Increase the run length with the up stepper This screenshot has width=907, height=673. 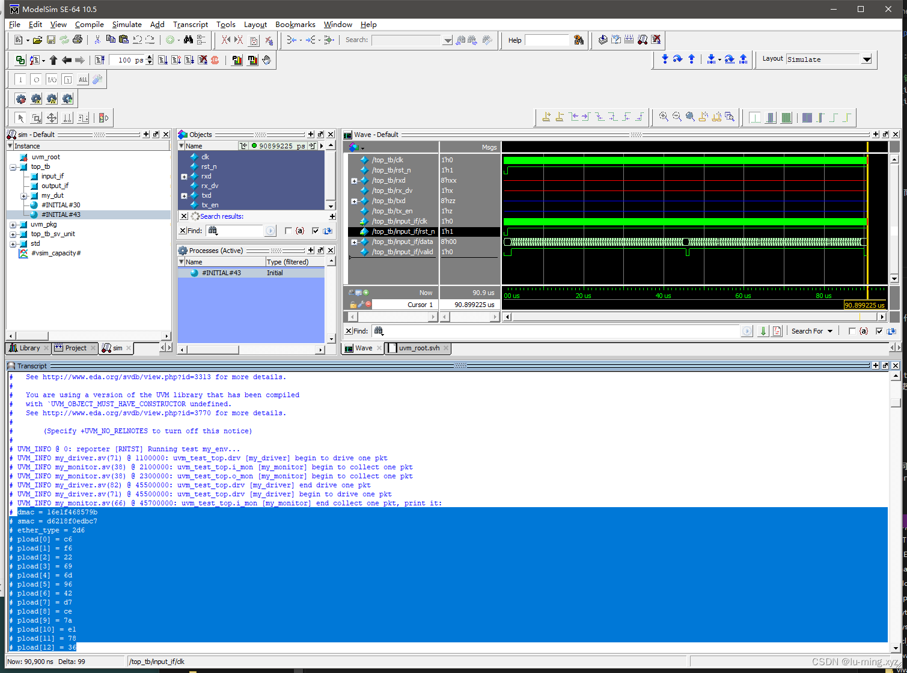[150, 57]
